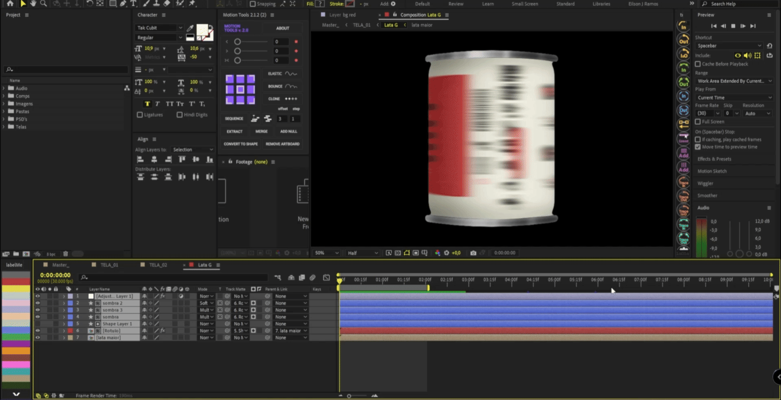Enable Full Screen preview checkbox
781x400 pixels.
698,122
